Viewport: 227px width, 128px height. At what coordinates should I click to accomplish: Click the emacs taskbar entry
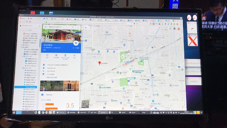coord(82,112)
